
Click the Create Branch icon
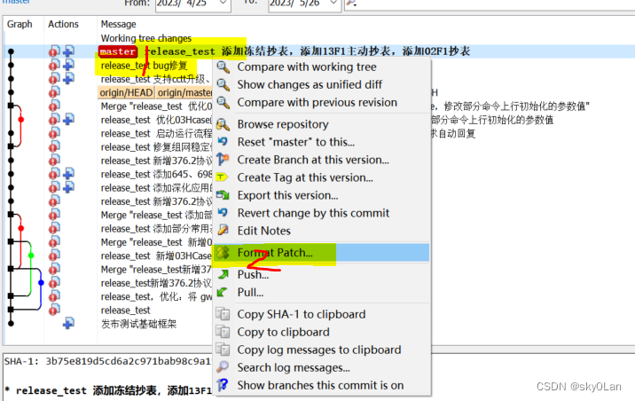[x=223, y=160]
